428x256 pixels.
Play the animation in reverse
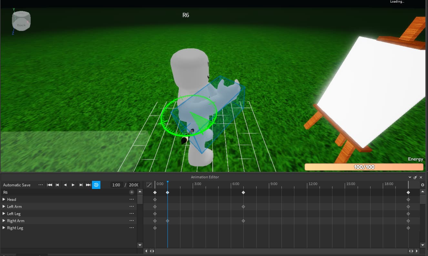pyautogui.click(x=65, y=185)
